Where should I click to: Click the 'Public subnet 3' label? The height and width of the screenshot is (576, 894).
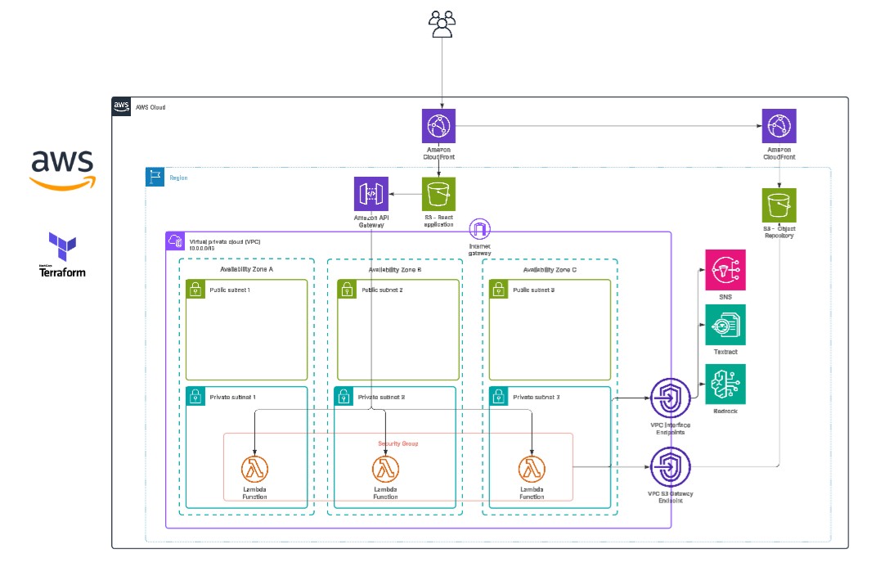[533, 290]
